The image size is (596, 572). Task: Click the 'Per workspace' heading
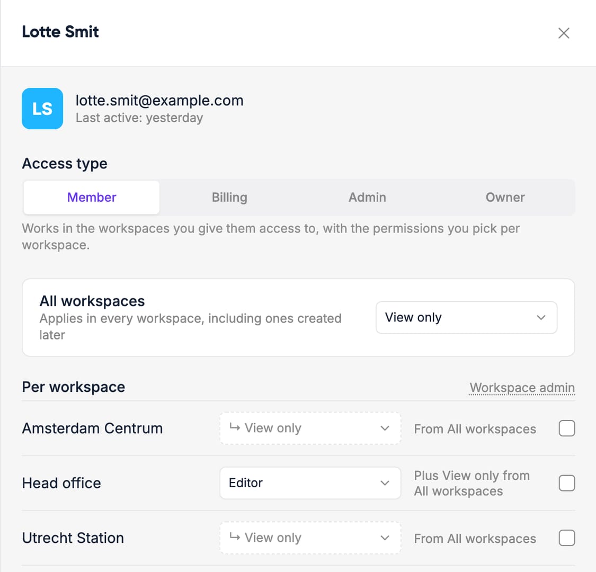click(x=73, y=387)
